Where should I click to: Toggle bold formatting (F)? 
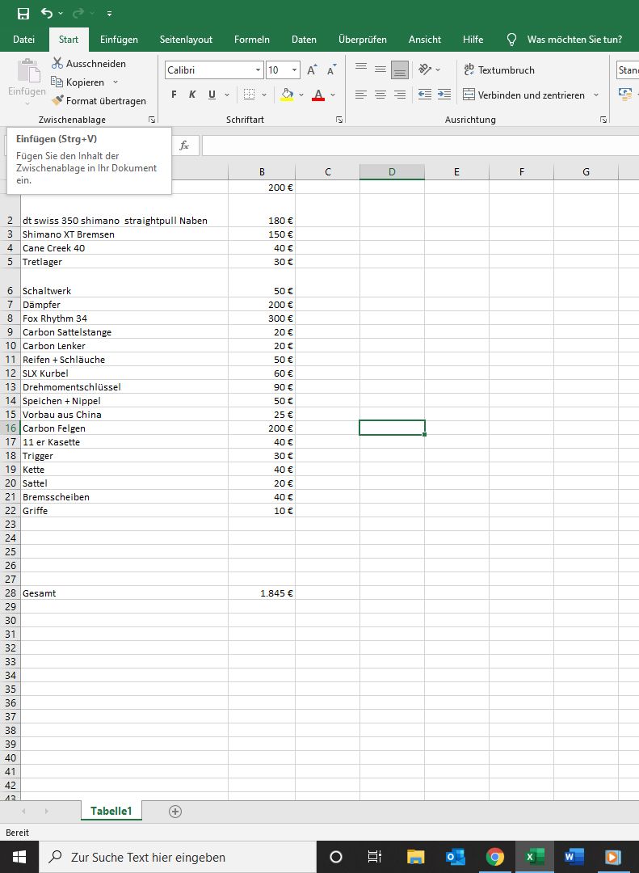coord(174,95)
